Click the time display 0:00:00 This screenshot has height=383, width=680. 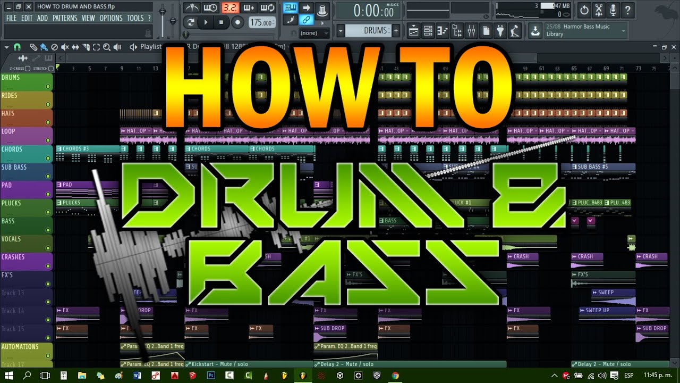pos(369,11)
